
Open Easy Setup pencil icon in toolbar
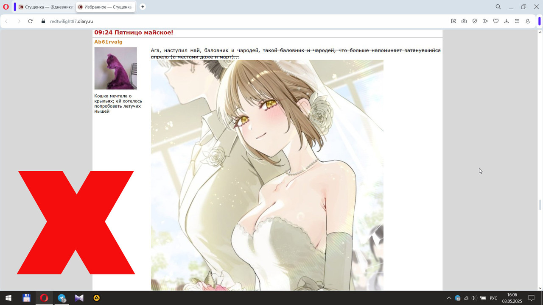click(x=453, y=21)
